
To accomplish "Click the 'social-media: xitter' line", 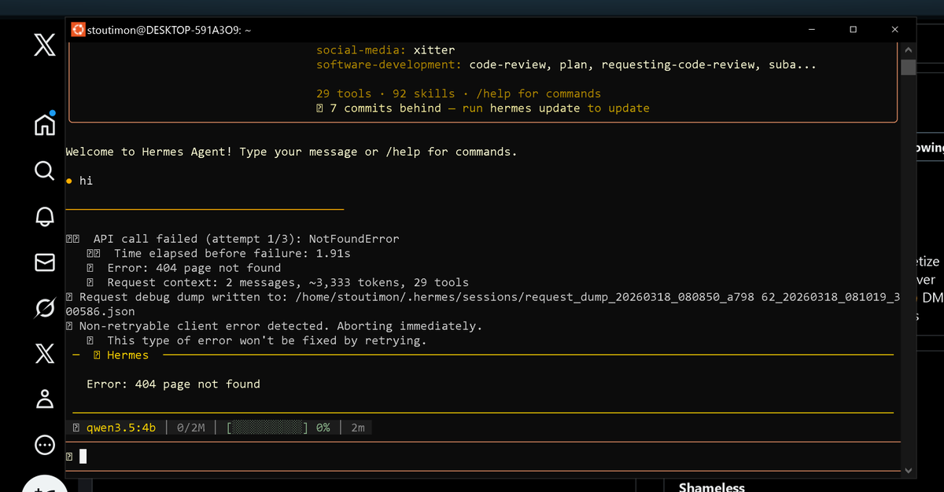I will pos(385,50).
